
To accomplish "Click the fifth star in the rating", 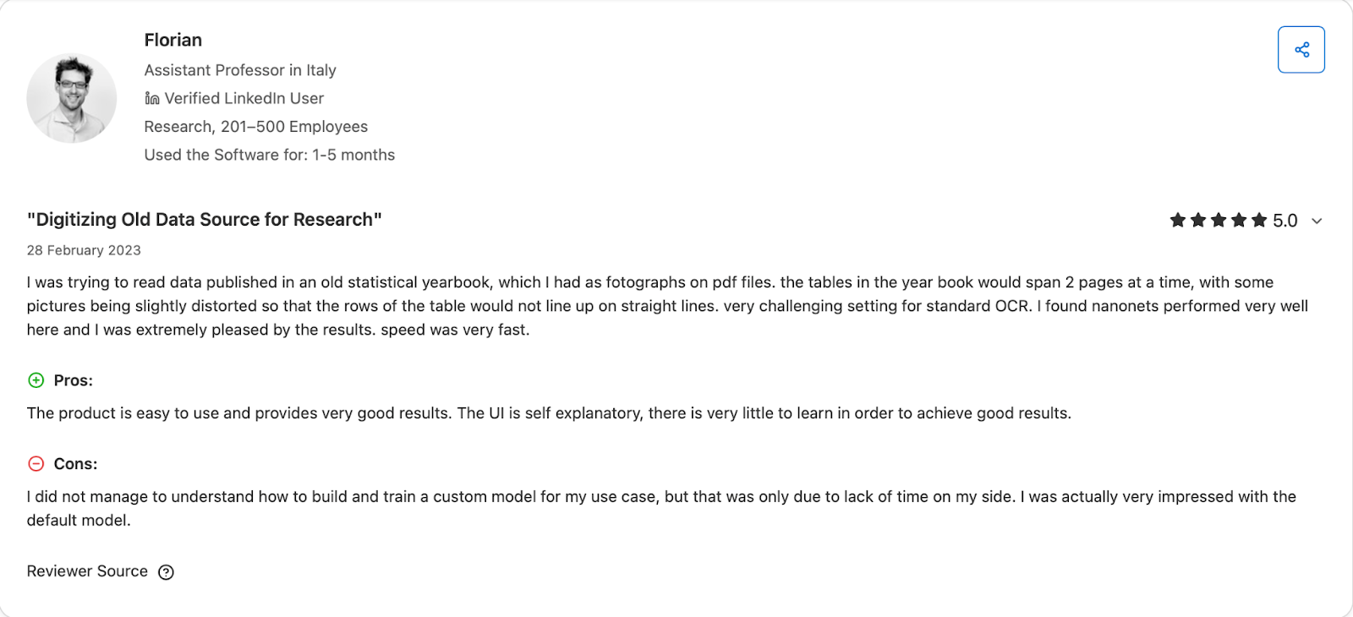I will point(1259,221).
